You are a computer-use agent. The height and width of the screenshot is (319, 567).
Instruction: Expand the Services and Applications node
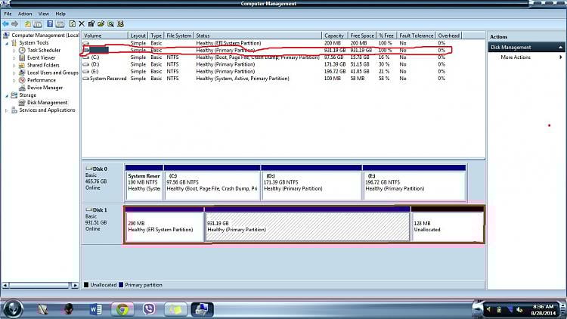click(7, 110)
